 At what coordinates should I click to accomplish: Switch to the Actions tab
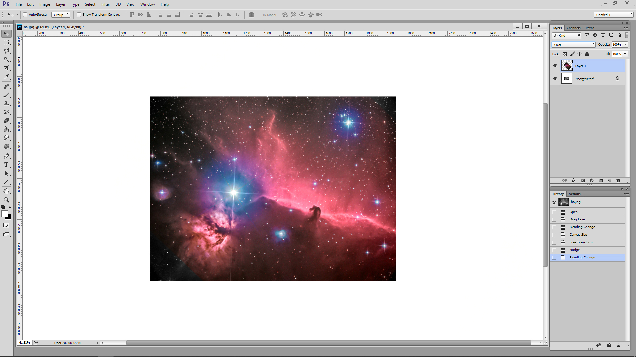[x=574, y=194]
